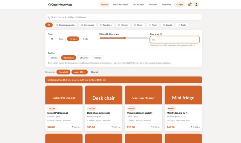The image size is (241, 143).
Task: Click the distance slider handle
Action: pos(124,38)
